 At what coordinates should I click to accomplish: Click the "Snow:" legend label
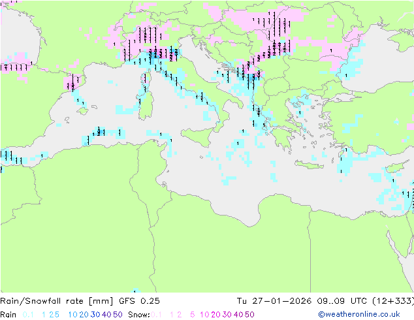click(139, 315)
